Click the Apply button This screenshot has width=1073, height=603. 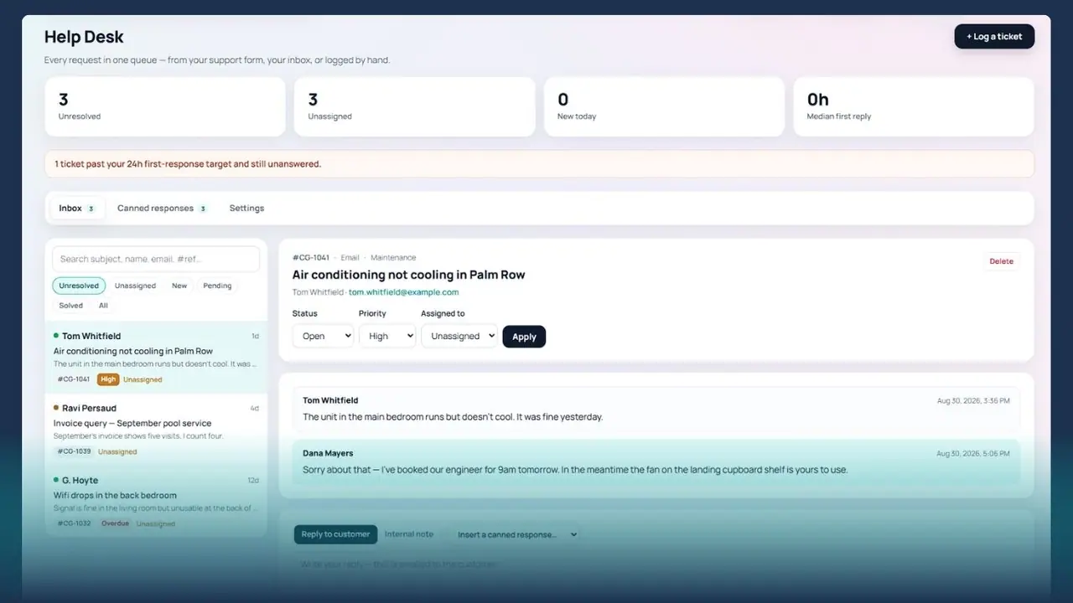click(524, 337)
